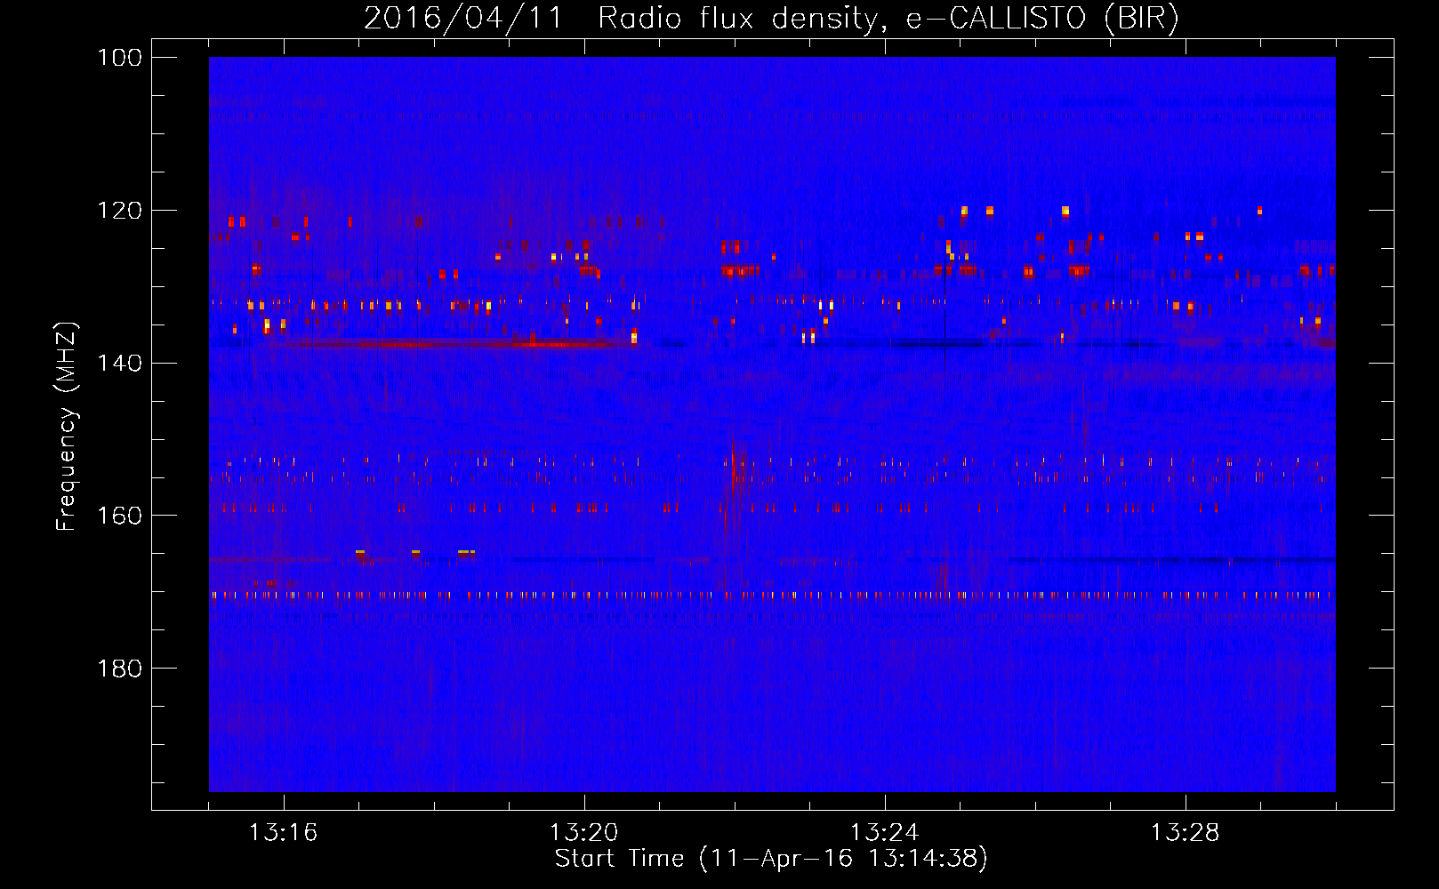Click the 13:28 time tick label
1439x889 pixels.
pos(1185,833)
